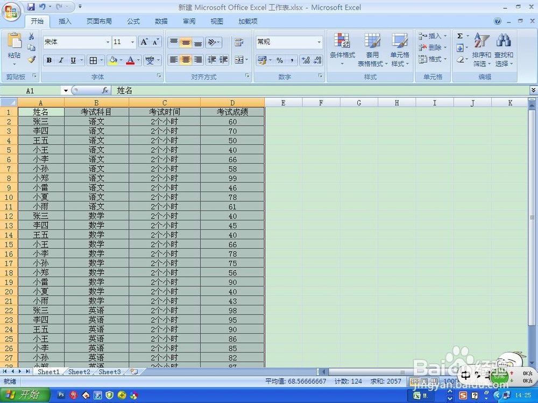Apply accounting number format icon
This screenshot has width=538, height=403.
262,60
